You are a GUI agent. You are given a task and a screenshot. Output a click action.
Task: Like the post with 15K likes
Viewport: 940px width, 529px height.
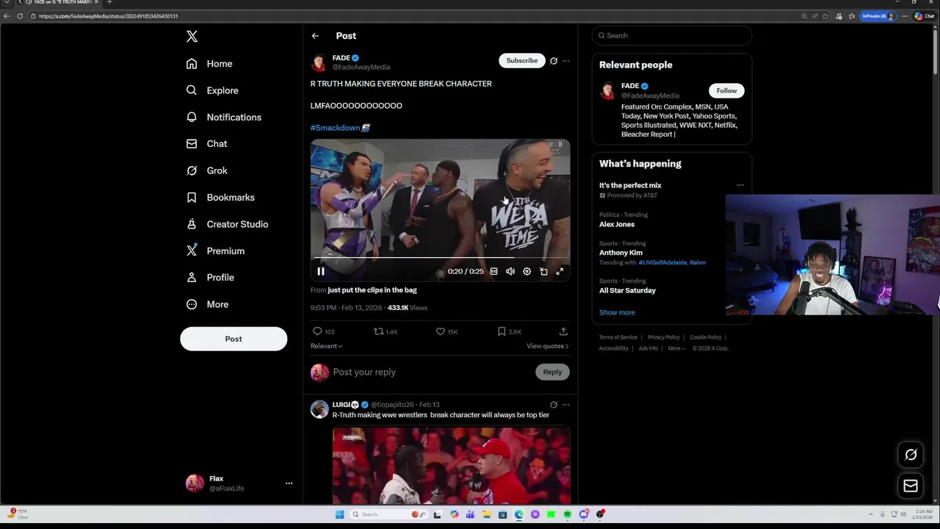[x=446, y=331]
